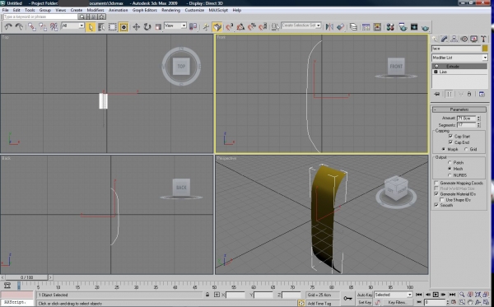The width and height of the screenshot is (494, 307).
Task: Open the Modifiers menu
Action: (96, 10)
